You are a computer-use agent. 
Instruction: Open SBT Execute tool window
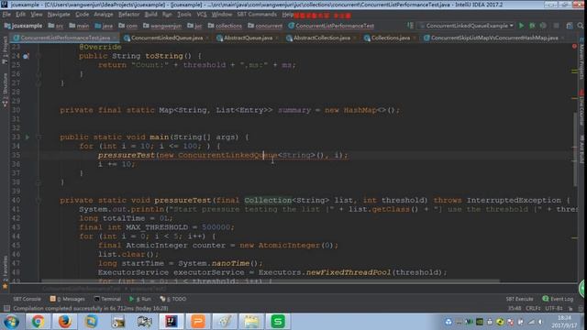[x=519, y=299]
